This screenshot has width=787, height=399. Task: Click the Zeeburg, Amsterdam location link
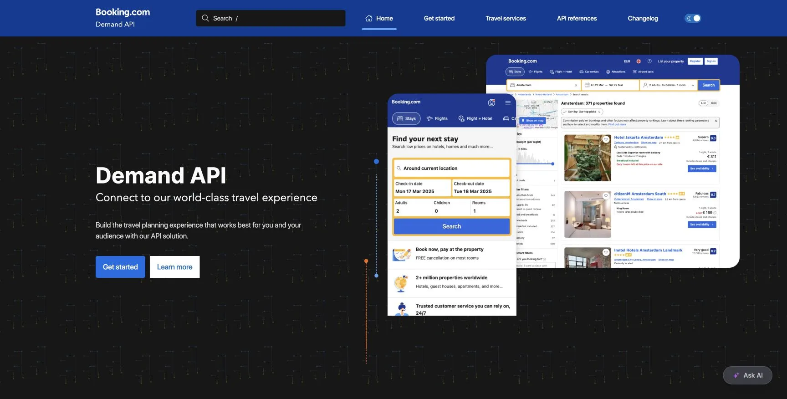click(626, 143)
